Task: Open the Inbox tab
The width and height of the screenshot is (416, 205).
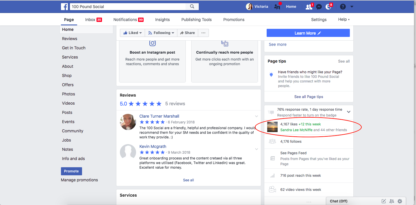Action: click(x=93, y=20)
